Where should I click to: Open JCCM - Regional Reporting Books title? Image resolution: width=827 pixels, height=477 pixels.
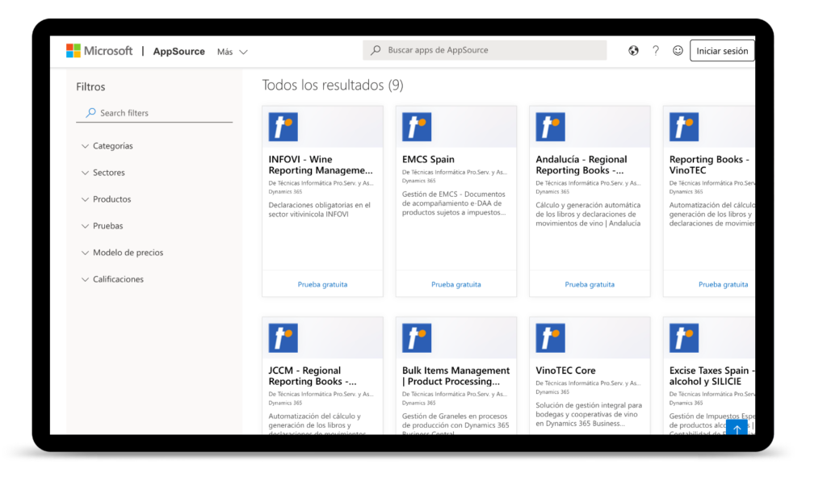[313, 376]
